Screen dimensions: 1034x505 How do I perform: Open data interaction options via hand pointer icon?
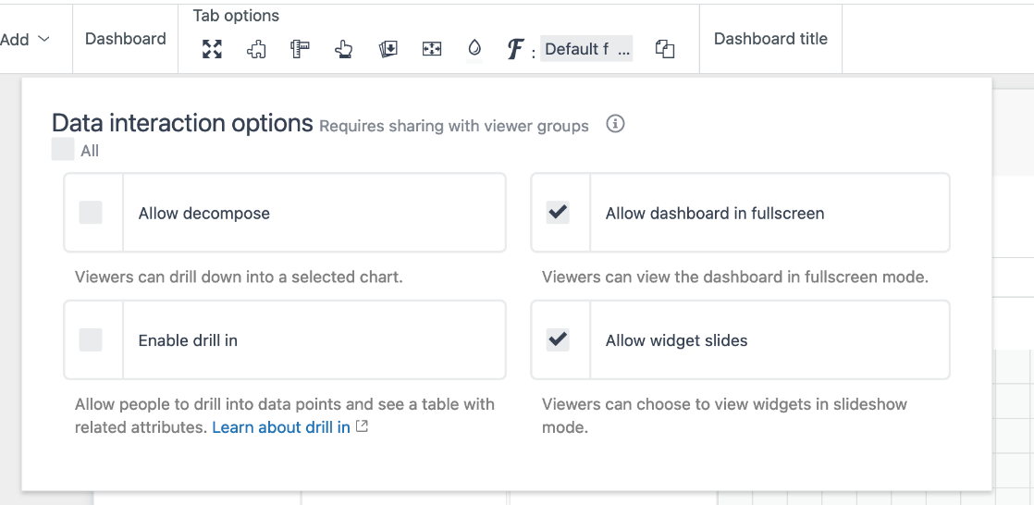(344, 50)
